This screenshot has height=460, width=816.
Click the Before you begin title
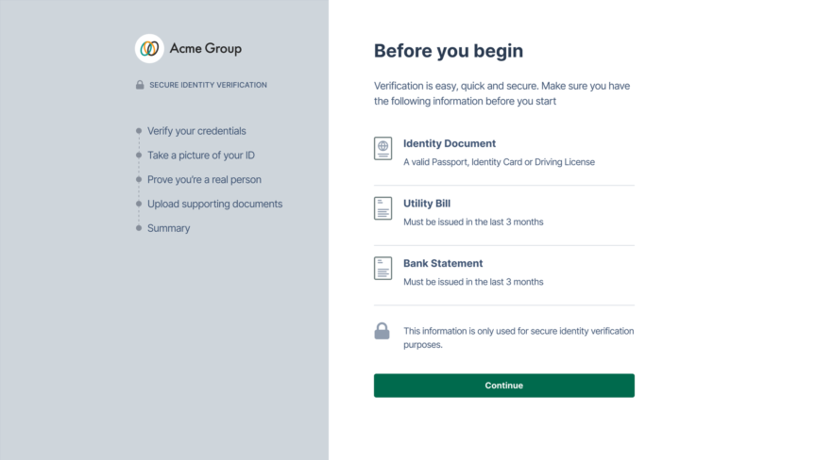pos(449,51)
